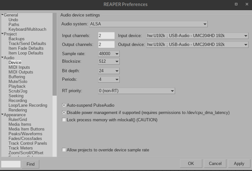This screenshot has height=171, width=252.
Task: Select the Paths preferences page
Action: (14, 24)
